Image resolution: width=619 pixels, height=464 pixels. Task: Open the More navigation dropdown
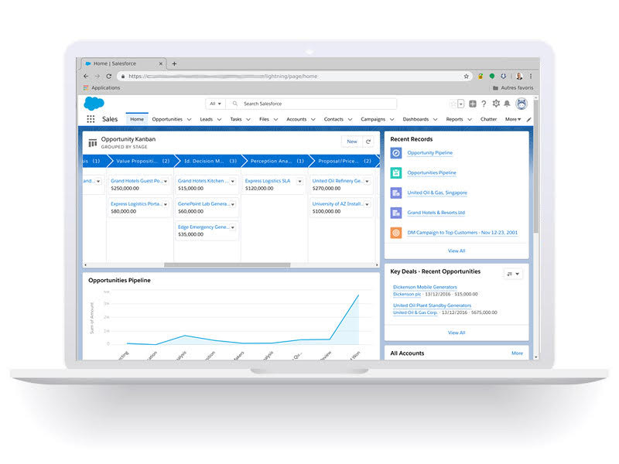pos(513,119)
